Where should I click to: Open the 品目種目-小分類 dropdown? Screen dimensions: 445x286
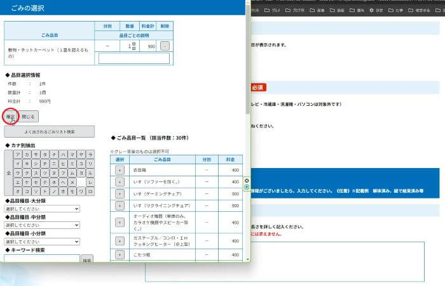click(x=42, y=242)
